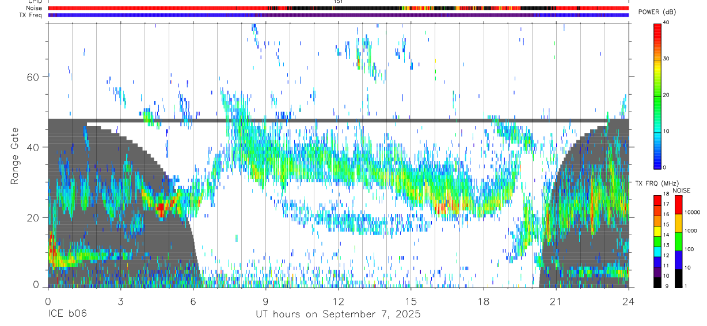Click the x-axis tick label '9'

[265, 301]
